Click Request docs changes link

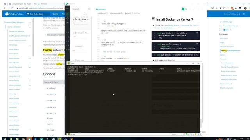(230, 26)
